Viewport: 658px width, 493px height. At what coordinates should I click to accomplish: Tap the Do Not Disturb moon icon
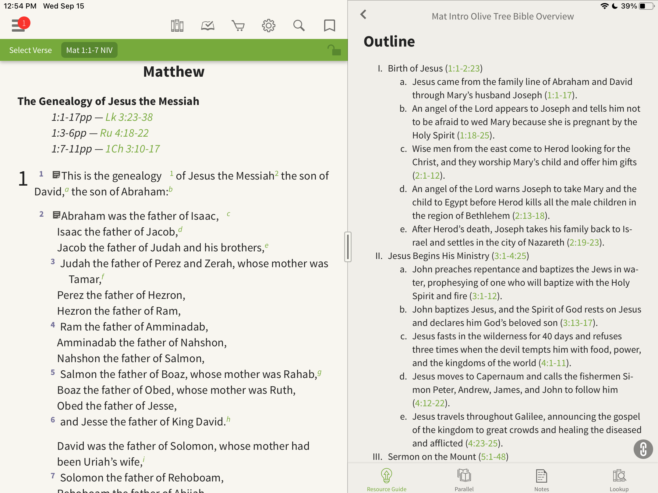[615, 6]
